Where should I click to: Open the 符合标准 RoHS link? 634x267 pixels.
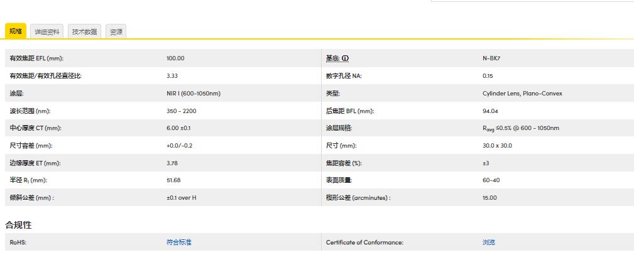tap(178, 242)
